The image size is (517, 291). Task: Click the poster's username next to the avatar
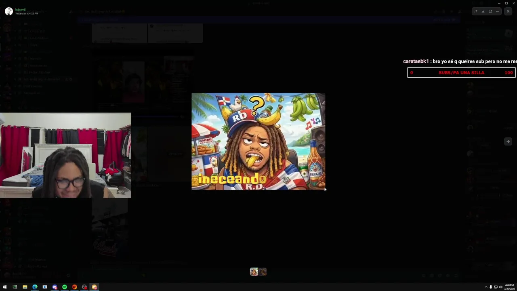coord(21,10)
